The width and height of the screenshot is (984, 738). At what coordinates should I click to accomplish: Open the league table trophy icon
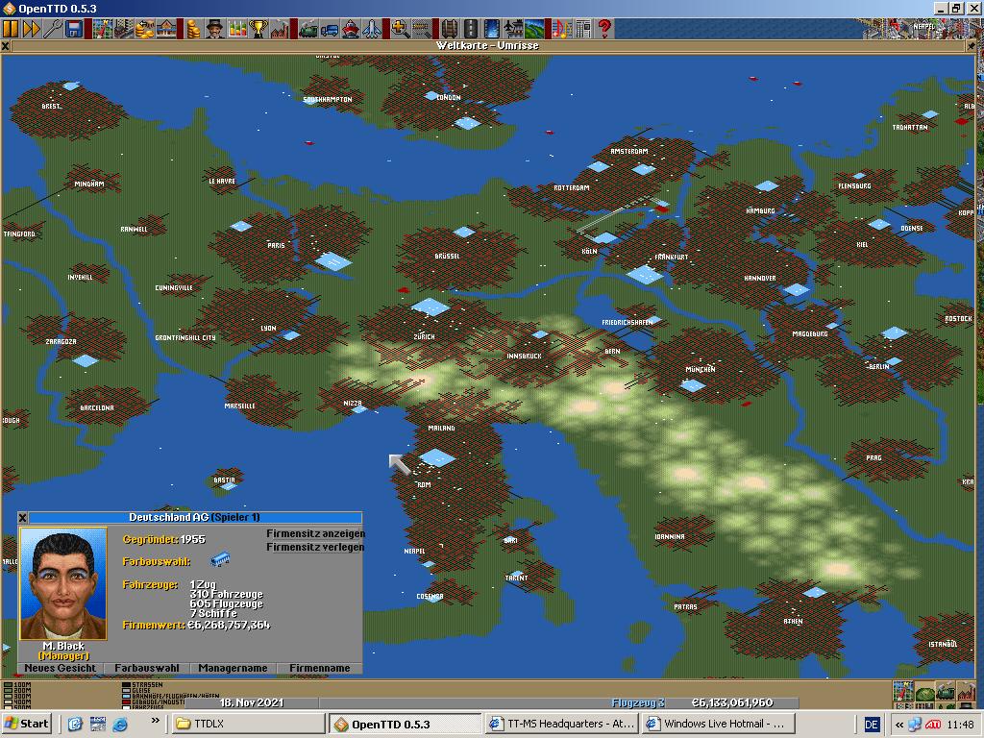click(x=258, y=29)
